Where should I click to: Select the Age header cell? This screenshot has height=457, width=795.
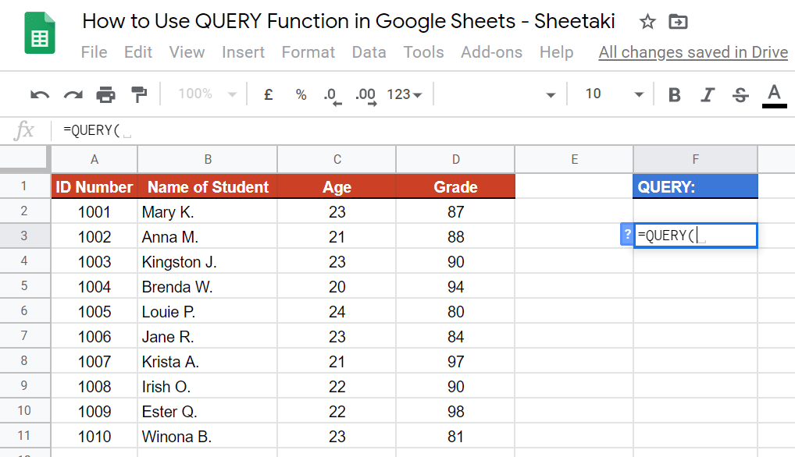(337, 186)
